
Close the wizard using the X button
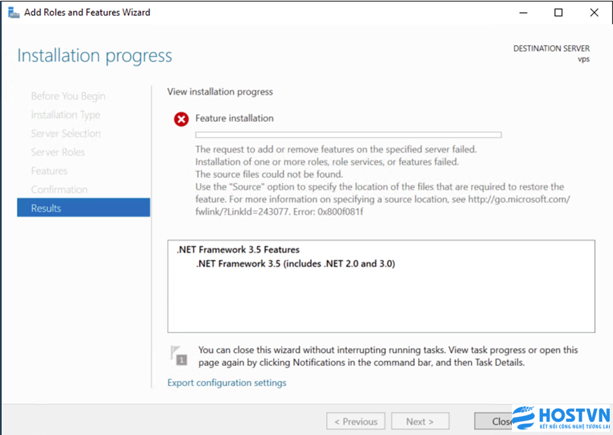[x=594, y=12]
